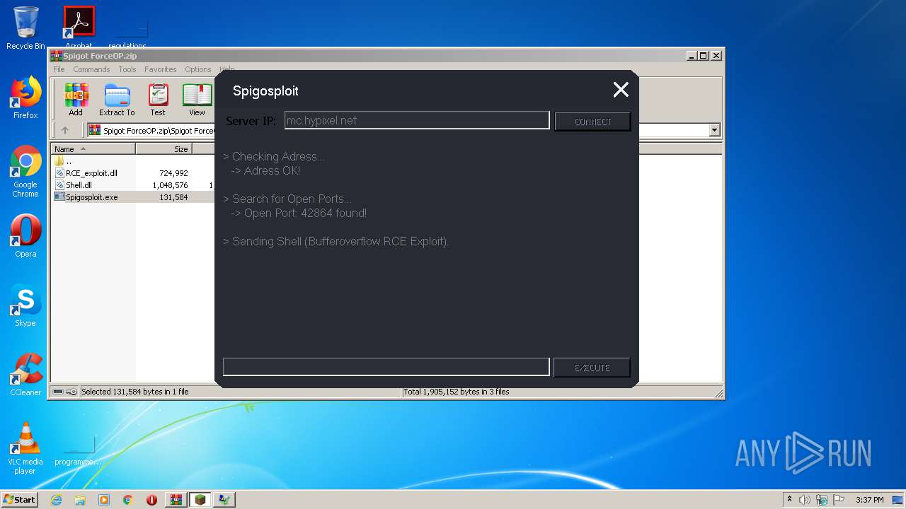This screenshot has width=906, height=509.
Task: Maximize the WinRAR window
Action: pos(703,55)
